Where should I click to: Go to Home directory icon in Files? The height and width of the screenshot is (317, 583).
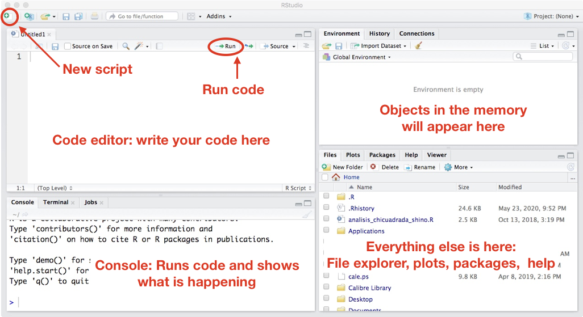pos(336,177)
